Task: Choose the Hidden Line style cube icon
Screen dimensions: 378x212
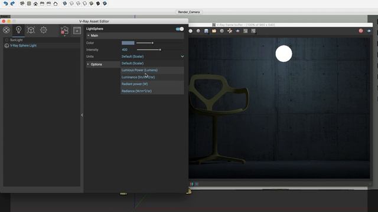Action: pyautogui.click(x=78, y=4)
